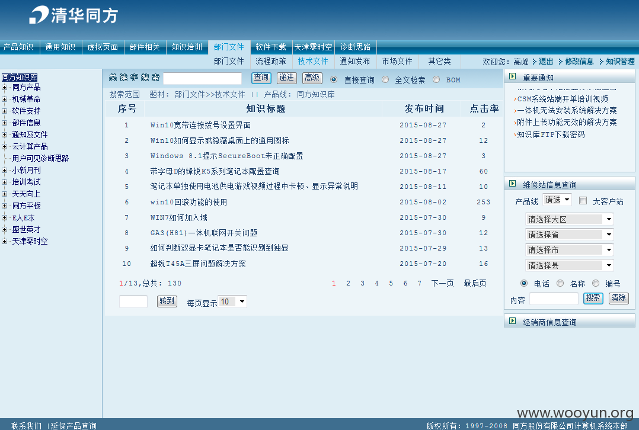Select the BOM radio button

436,79
